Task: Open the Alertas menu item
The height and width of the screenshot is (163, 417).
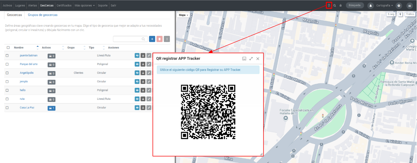Action: click(32, 5)
